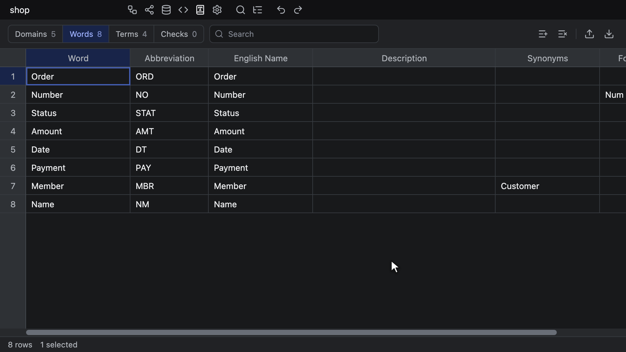
Task: Select the 'Customer' synonyms cell
Action: [547, 186]
